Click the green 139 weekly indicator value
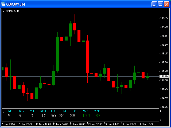 point(86,116)
